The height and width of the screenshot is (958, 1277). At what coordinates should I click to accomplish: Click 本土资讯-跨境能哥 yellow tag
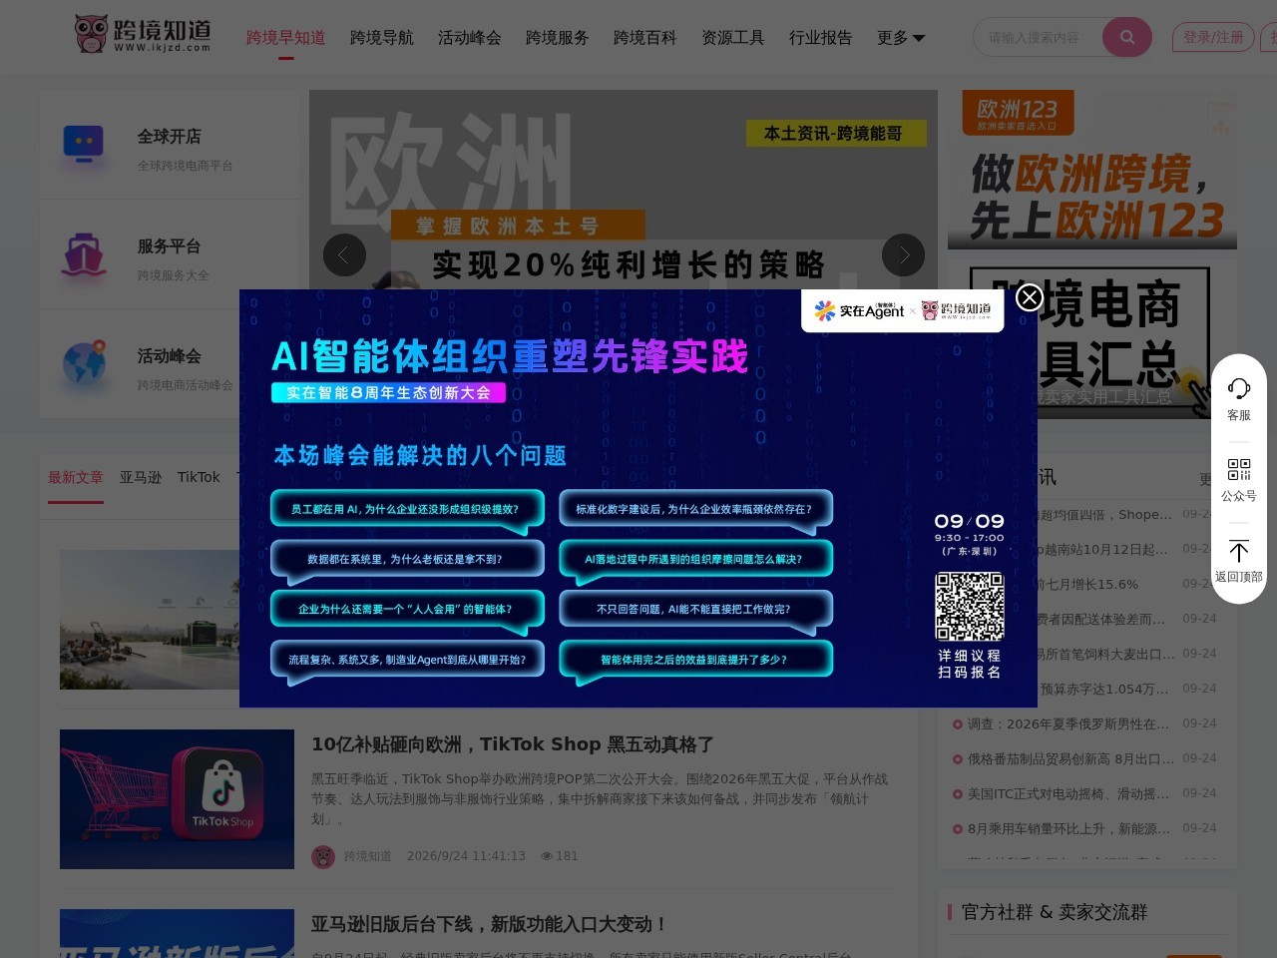(836, 134)
